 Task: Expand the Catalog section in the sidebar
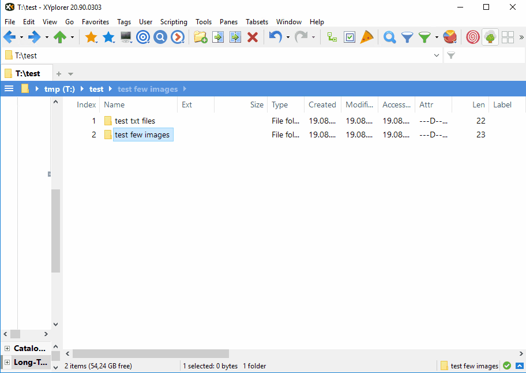pyautogui.click(x=7, y=348)
